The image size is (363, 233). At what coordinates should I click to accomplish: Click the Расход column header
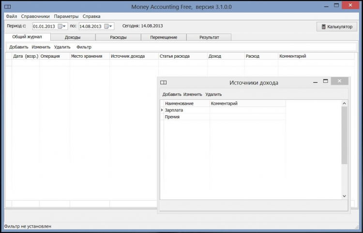(261, 56)
